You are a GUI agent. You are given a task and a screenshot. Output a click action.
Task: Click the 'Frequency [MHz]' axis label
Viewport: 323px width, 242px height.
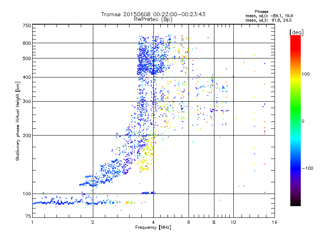[153, 227]
